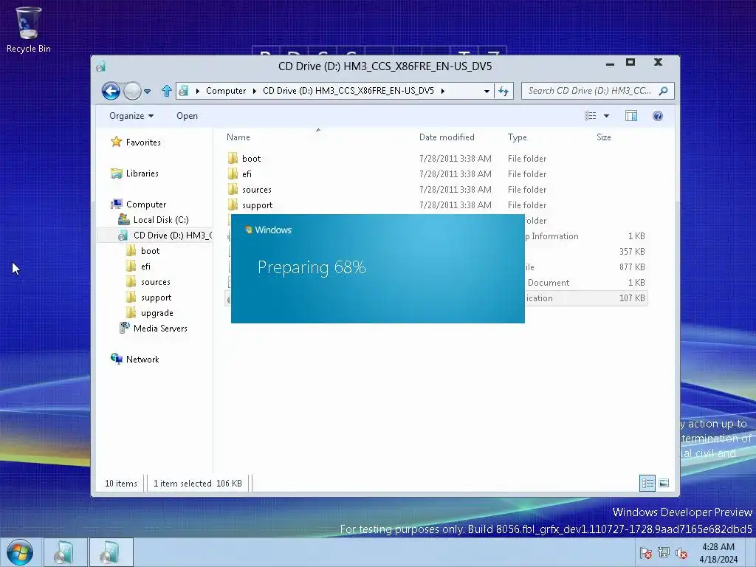Click the Network globe icon

click(116, 359)
